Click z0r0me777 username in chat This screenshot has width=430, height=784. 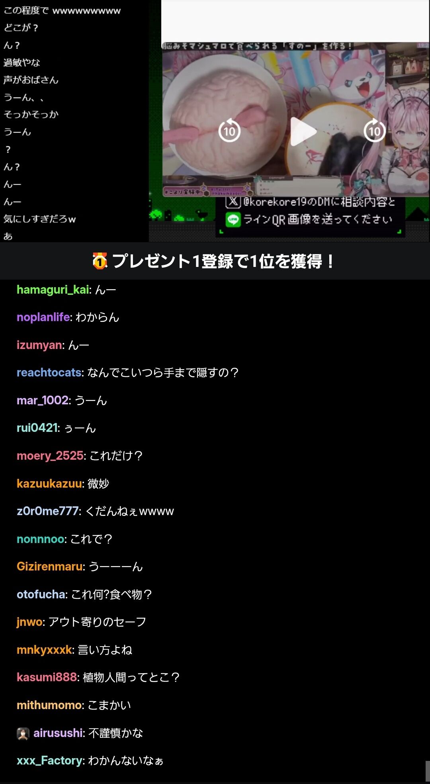[47, 511]
